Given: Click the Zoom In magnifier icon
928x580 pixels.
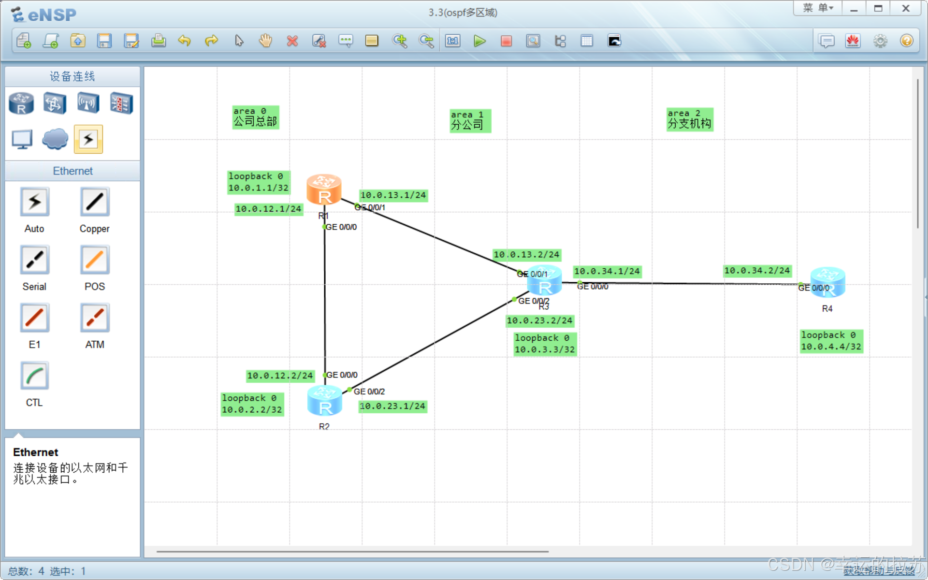Looking at the screenshot, I should [400, 41].
